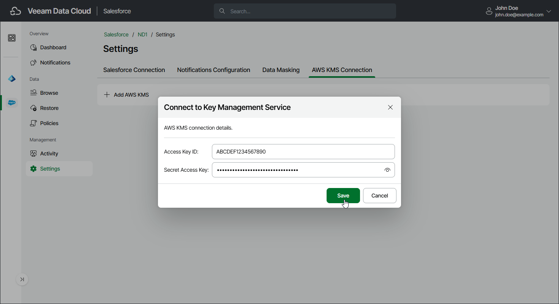The width and height of the screenshot is (559, 304).
Task: Open the apps grid icon in left rail
Action: coord(12,38)
